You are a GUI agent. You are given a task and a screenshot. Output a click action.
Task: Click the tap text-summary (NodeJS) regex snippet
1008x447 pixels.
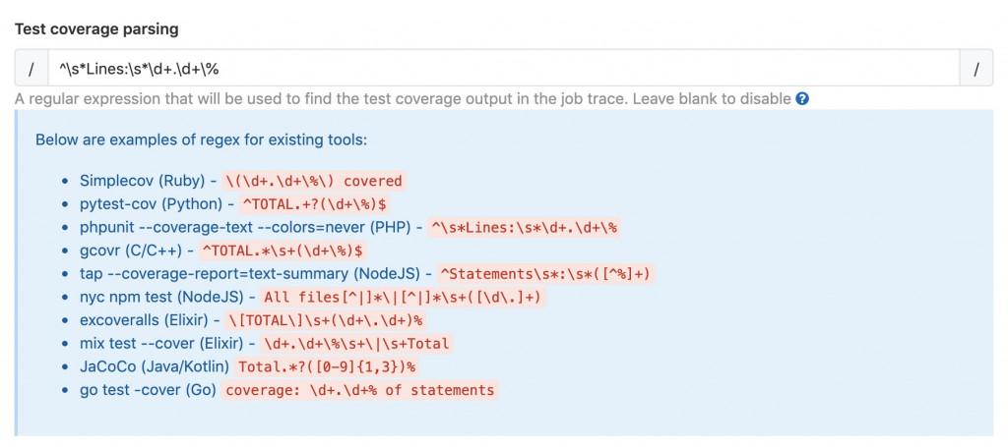546,274
